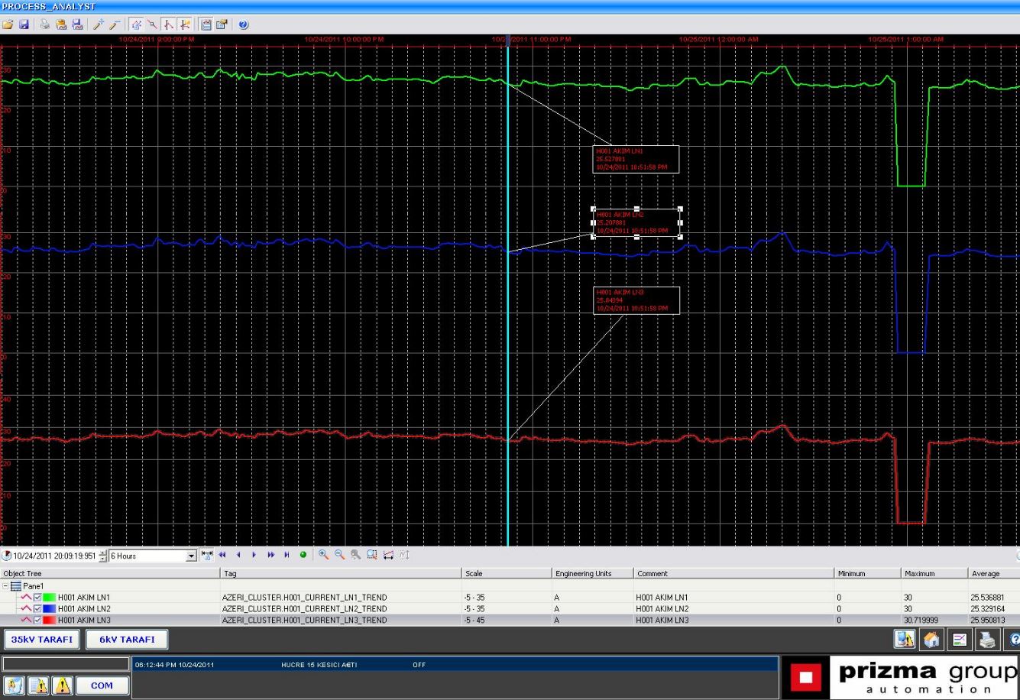Uncheck the H001 AKIM LN3 pen checkbox
The height and width of the screenshot is (700, 1020).
point(37,621)
